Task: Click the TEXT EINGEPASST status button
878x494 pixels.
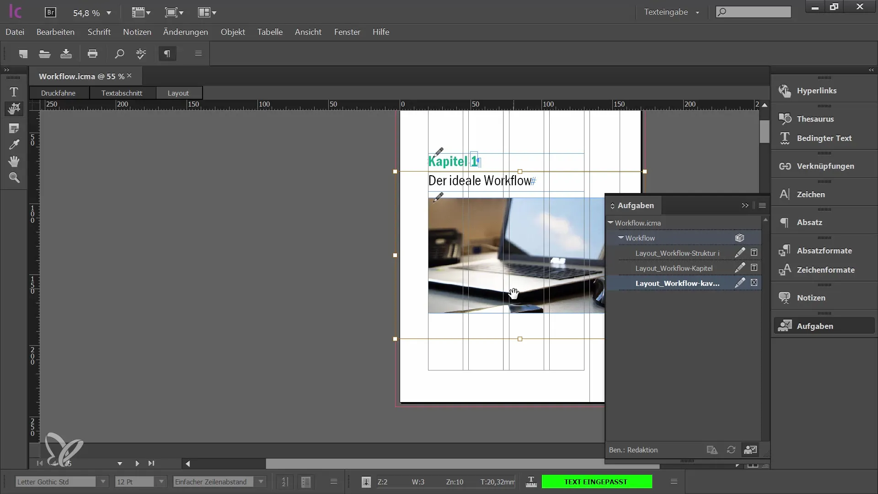Action: tap(596, 481)
